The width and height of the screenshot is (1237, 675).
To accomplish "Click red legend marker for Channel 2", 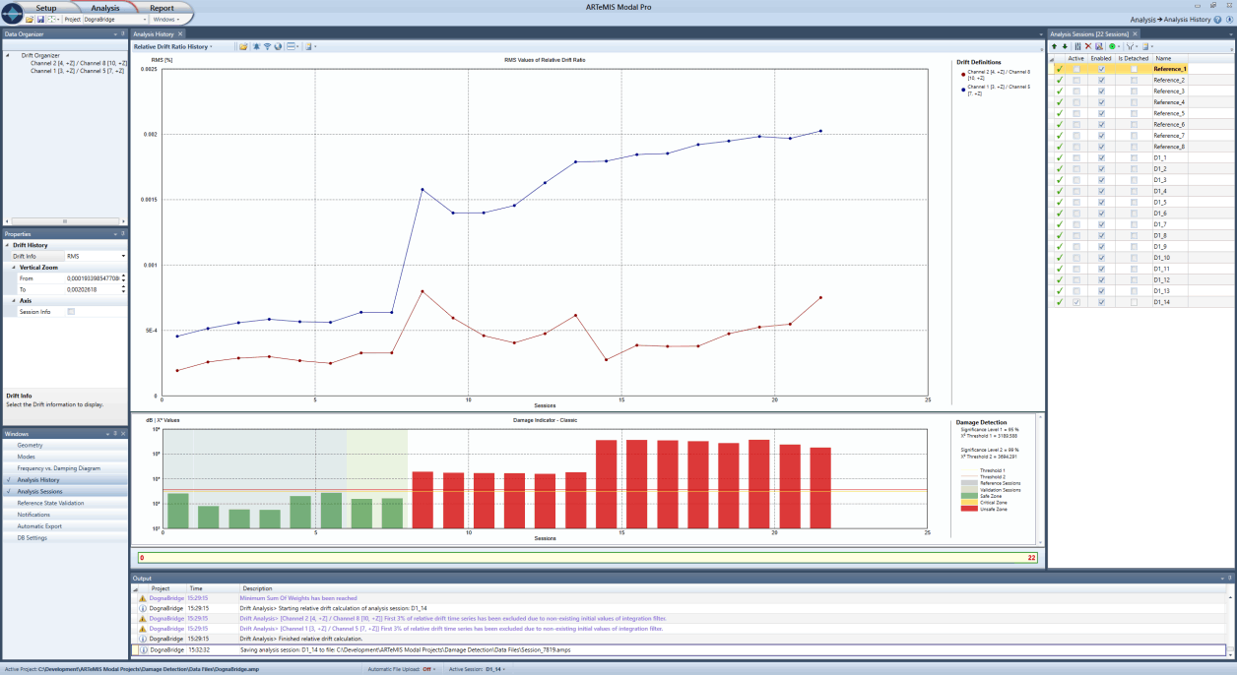I will click(961, 73).
